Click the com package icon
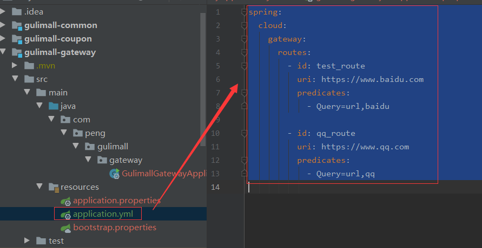This screenshot has height=248, width=482. [x=65, y=119]
